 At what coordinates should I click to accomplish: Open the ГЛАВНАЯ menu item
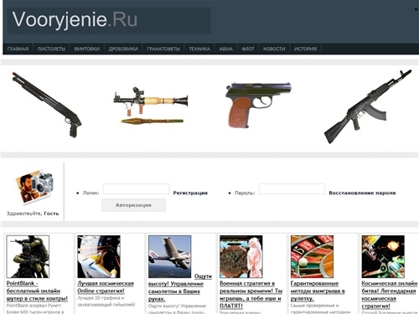click(18, 49)
